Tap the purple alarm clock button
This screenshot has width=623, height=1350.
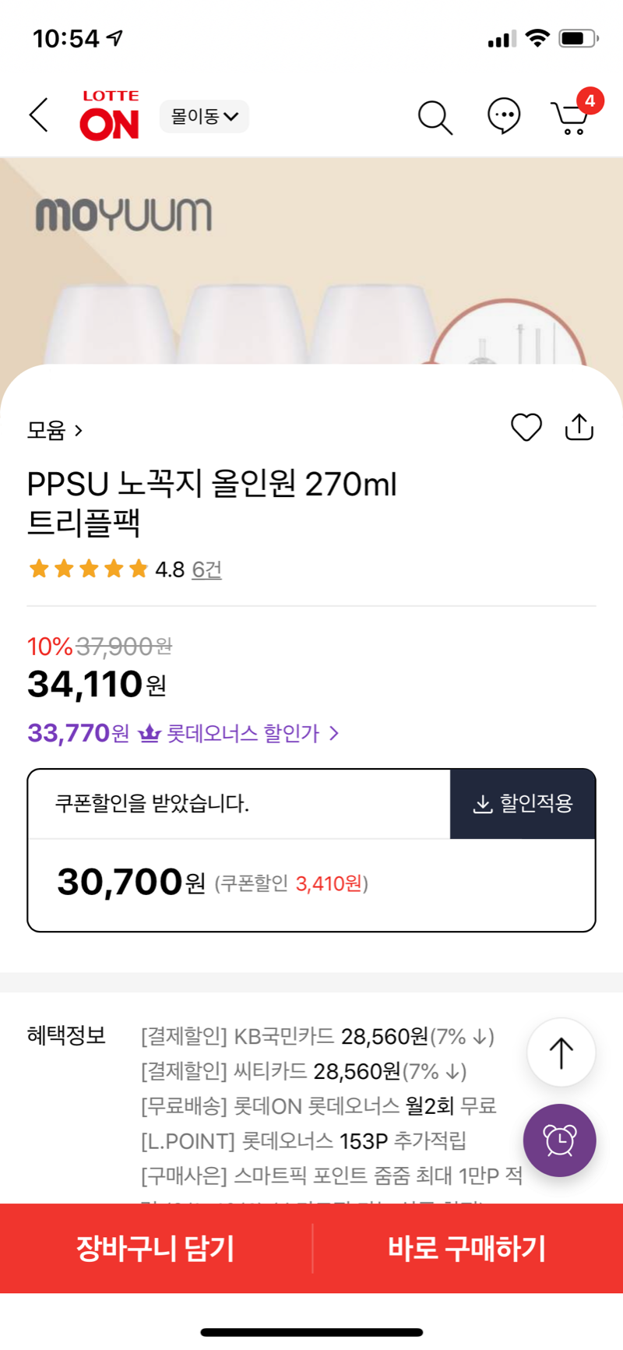click(x=559, y=1140)
